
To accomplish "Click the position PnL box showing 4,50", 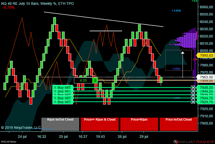I will click(83, 80).
